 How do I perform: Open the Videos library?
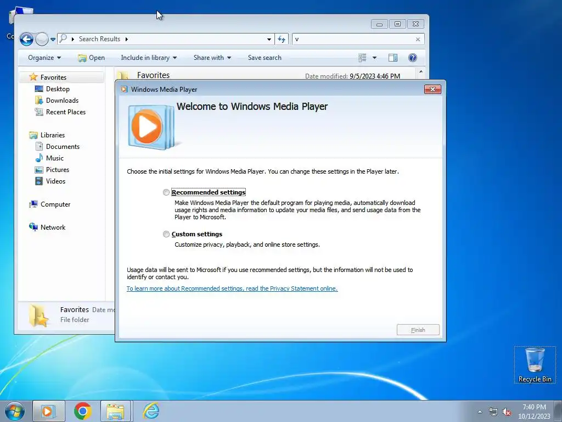tap(55, 181)
